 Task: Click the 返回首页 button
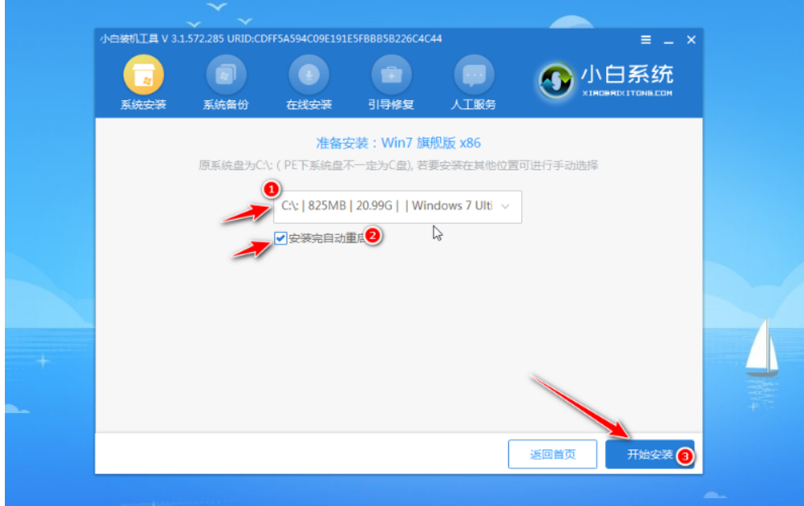click(552, 454)
